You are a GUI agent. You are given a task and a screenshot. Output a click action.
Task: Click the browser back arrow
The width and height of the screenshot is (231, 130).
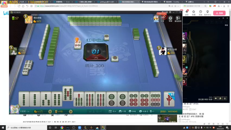(x=10, y=6)
